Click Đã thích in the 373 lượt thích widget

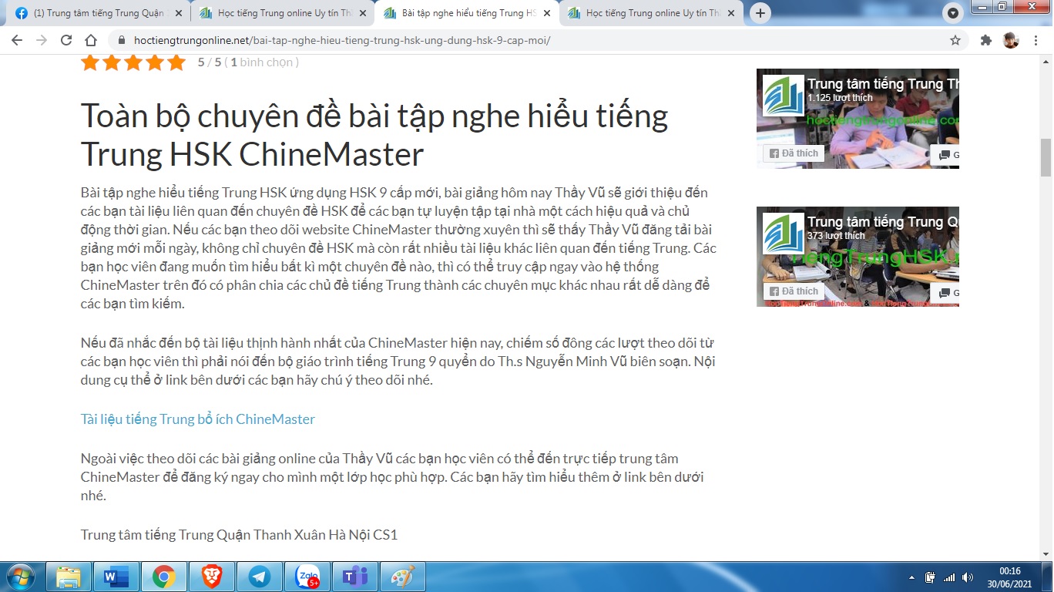point(794,291)
